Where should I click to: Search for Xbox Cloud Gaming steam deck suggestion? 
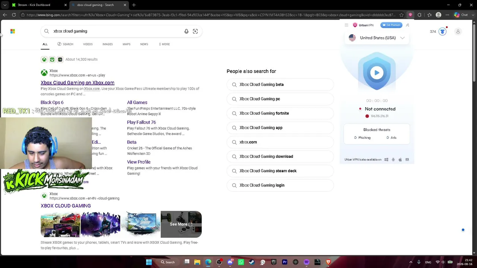(280, 171)
